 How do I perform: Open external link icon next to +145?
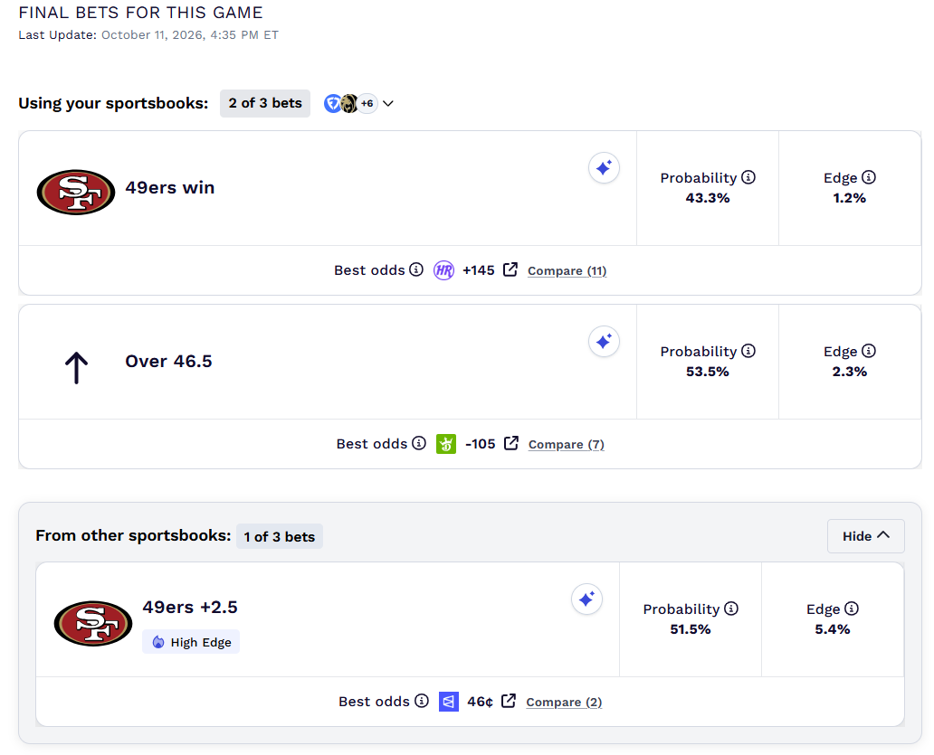(510, 269)
